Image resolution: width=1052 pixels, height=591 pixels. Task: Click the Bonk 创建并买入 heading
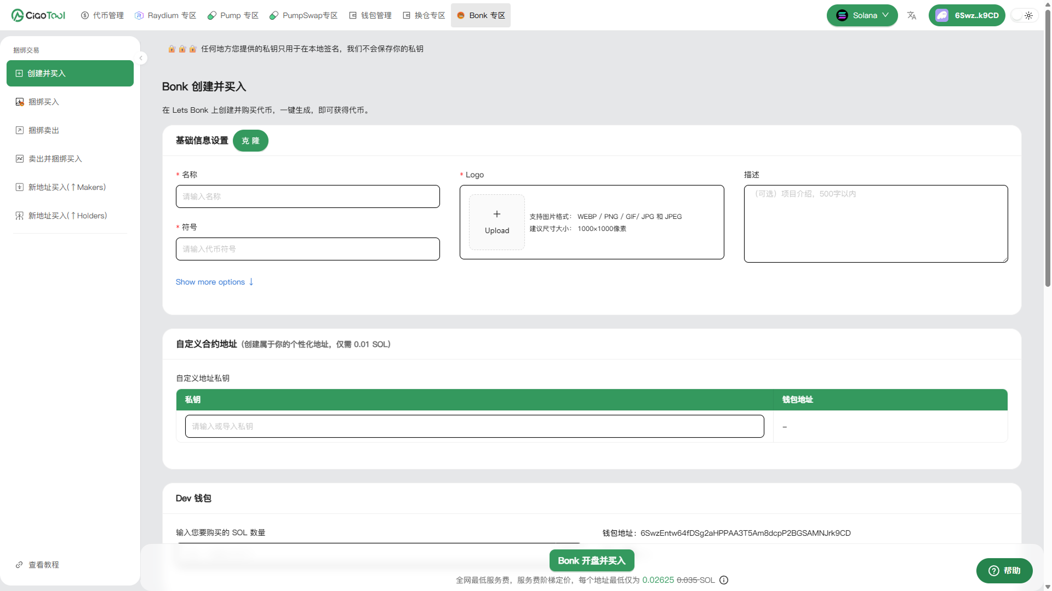[204, 86]
